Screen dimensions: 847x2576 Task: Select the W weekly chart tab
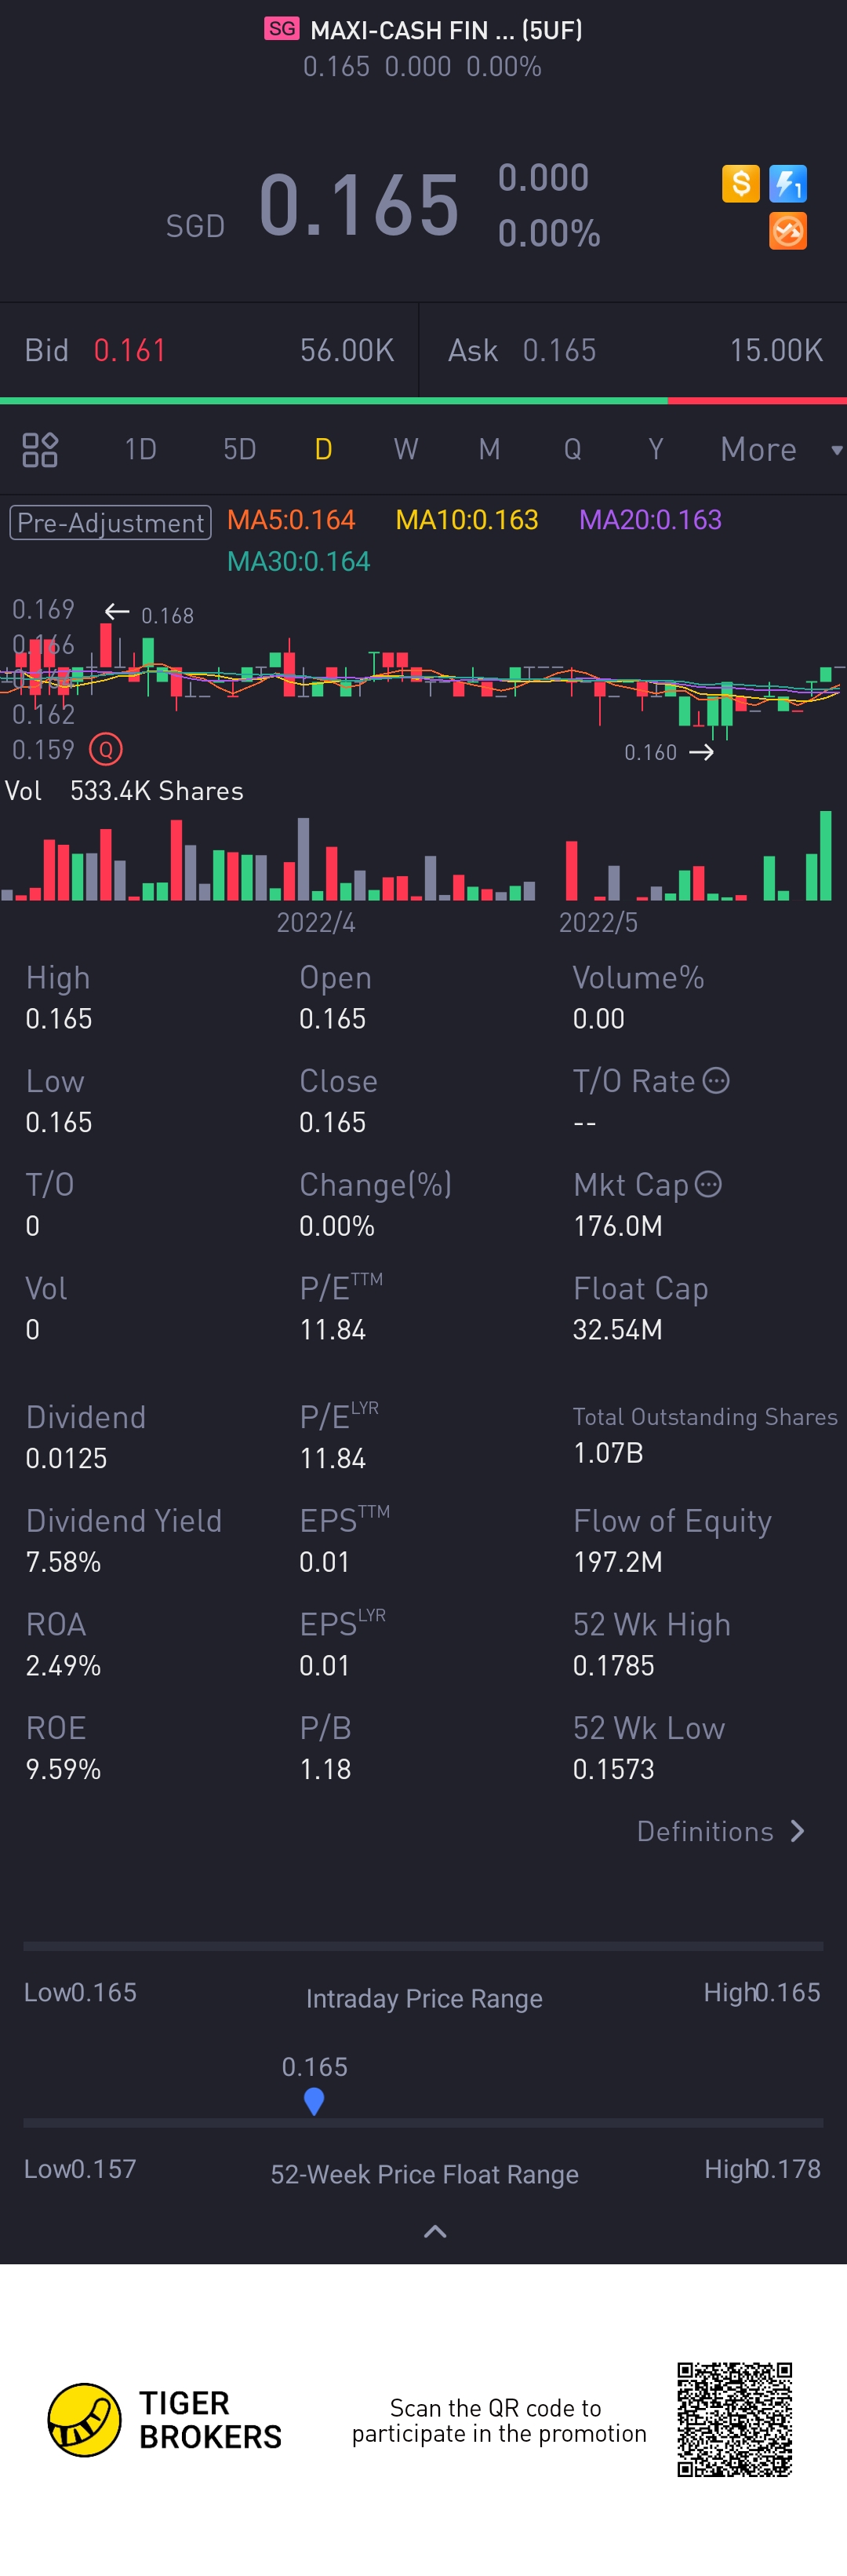click(x=405, y=450)
